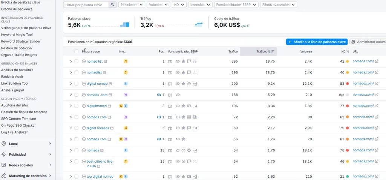Screen dimensions: 386x180
Task: Tick the nomads com row checkbox
Action: 76,117
